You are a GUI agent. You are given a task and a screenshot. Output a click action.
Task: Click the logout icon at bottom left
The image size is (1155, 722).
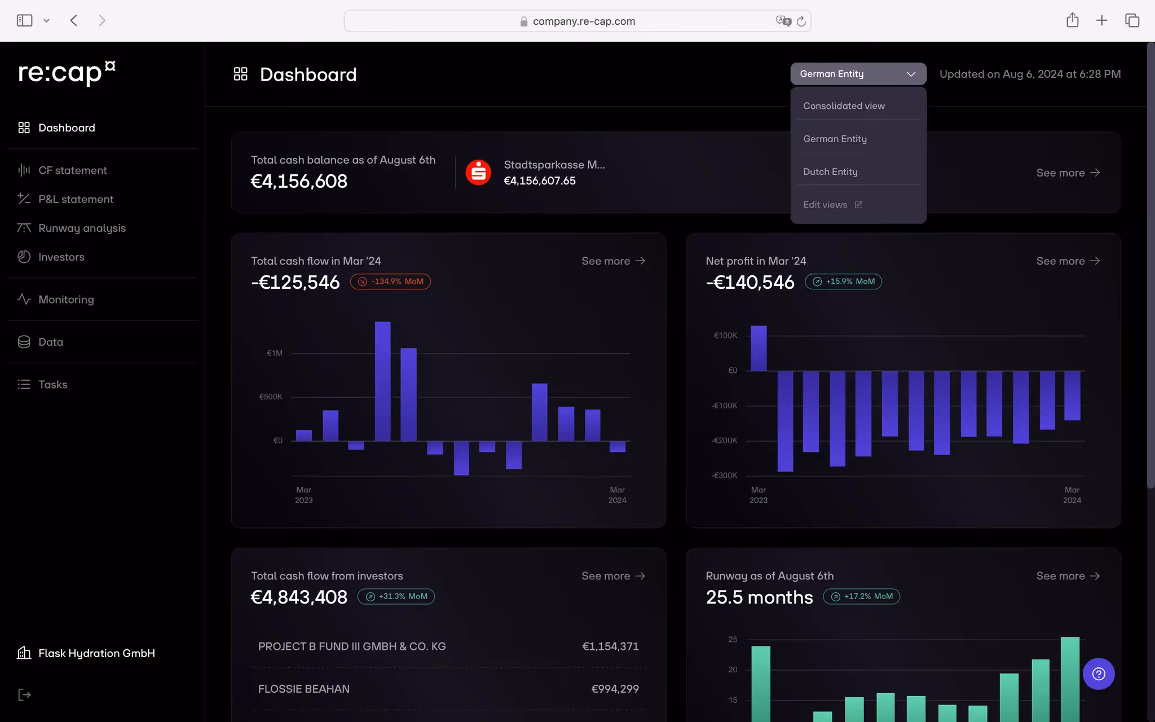(x=24, y=695)
